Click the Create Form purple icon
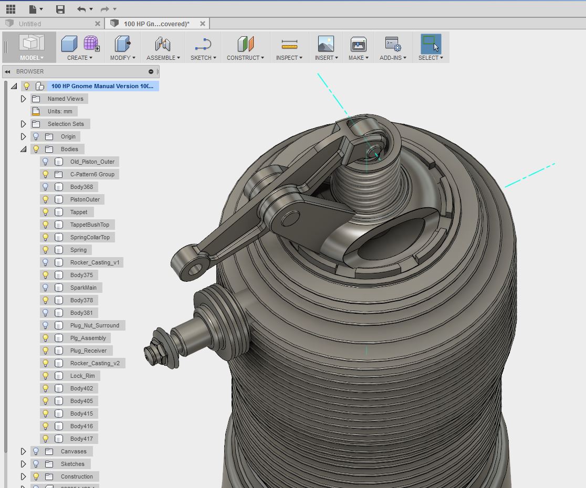Screen dimensions: 586x488 click(x=91, y=44)
